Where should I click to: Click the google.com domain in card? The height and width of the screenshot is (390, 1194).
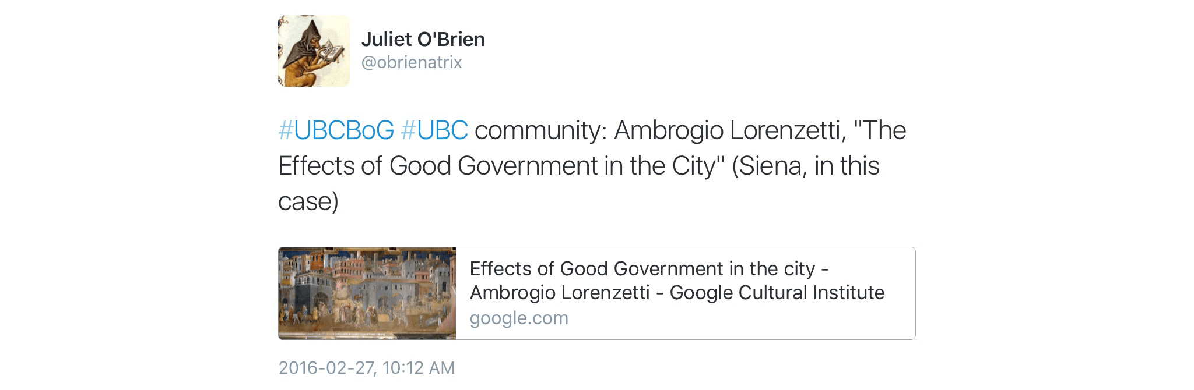519,318
